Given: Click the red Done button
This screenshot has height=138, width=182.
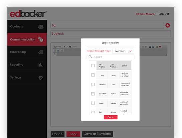Looking at the screenshot, I should coord(111,117).
